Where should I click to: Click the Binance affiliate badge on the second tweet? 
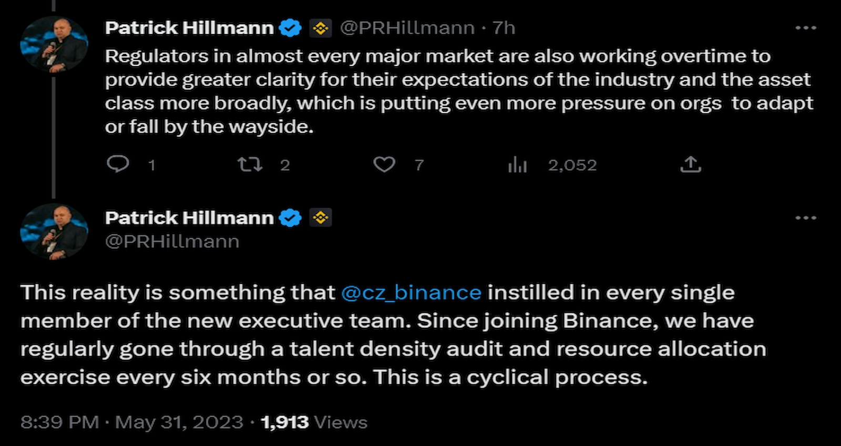(x=320, y=217)
